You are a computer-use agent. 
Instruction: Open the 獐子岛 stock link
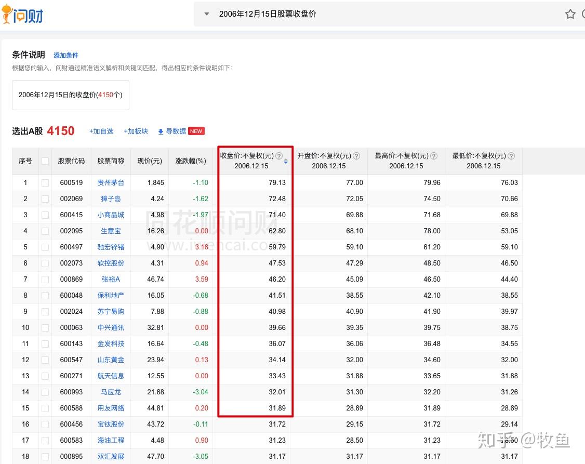111,199
